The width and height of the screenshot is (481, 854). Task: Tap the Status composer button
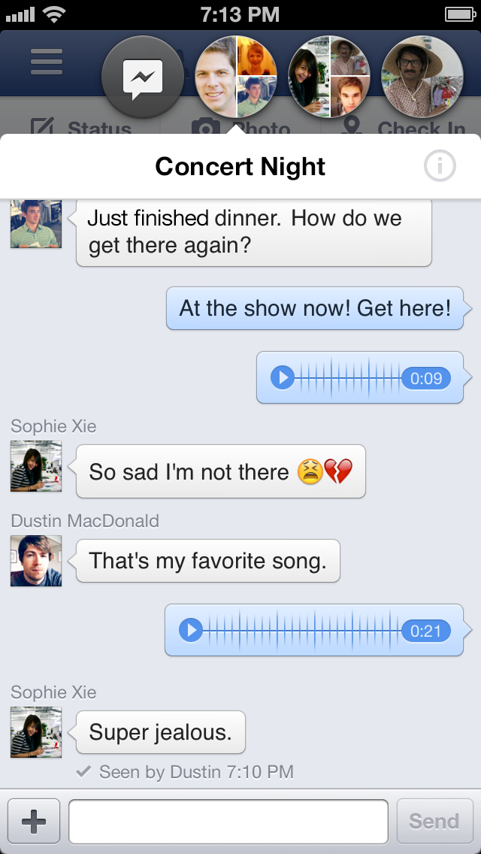pos(81,128)
